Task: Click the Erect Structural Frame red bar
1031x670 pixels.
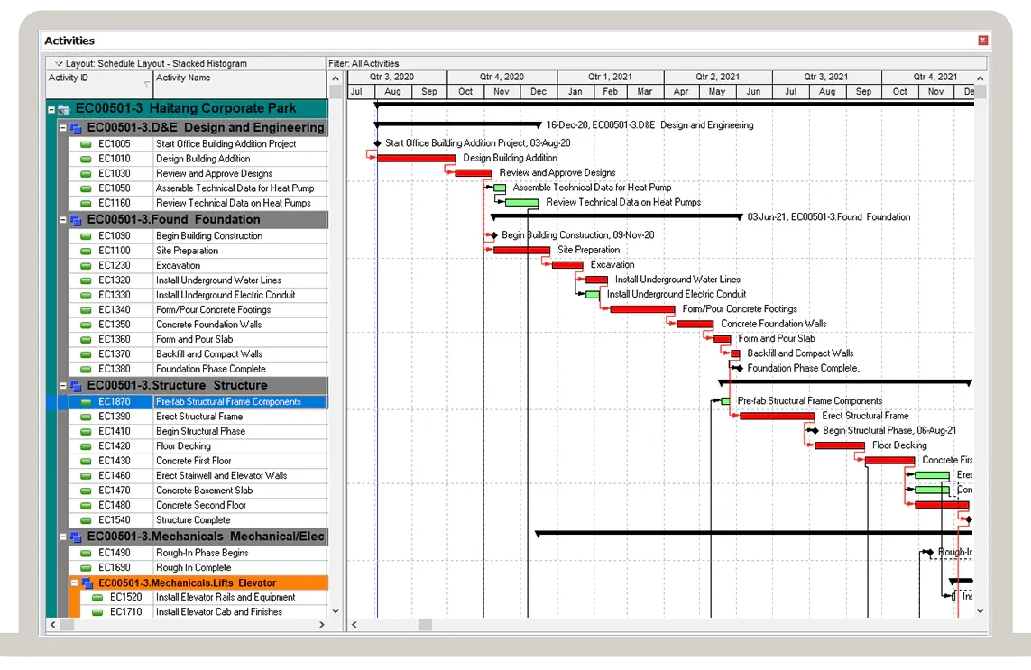Action: (x=778, y=417)
